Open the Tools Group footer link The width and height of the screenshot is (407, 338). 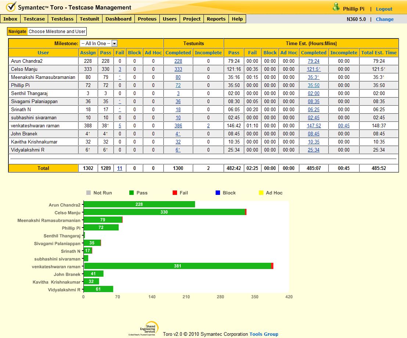[264, 334]
